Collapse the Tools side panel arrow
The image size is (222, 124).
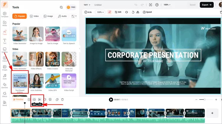tap(80, 48)
